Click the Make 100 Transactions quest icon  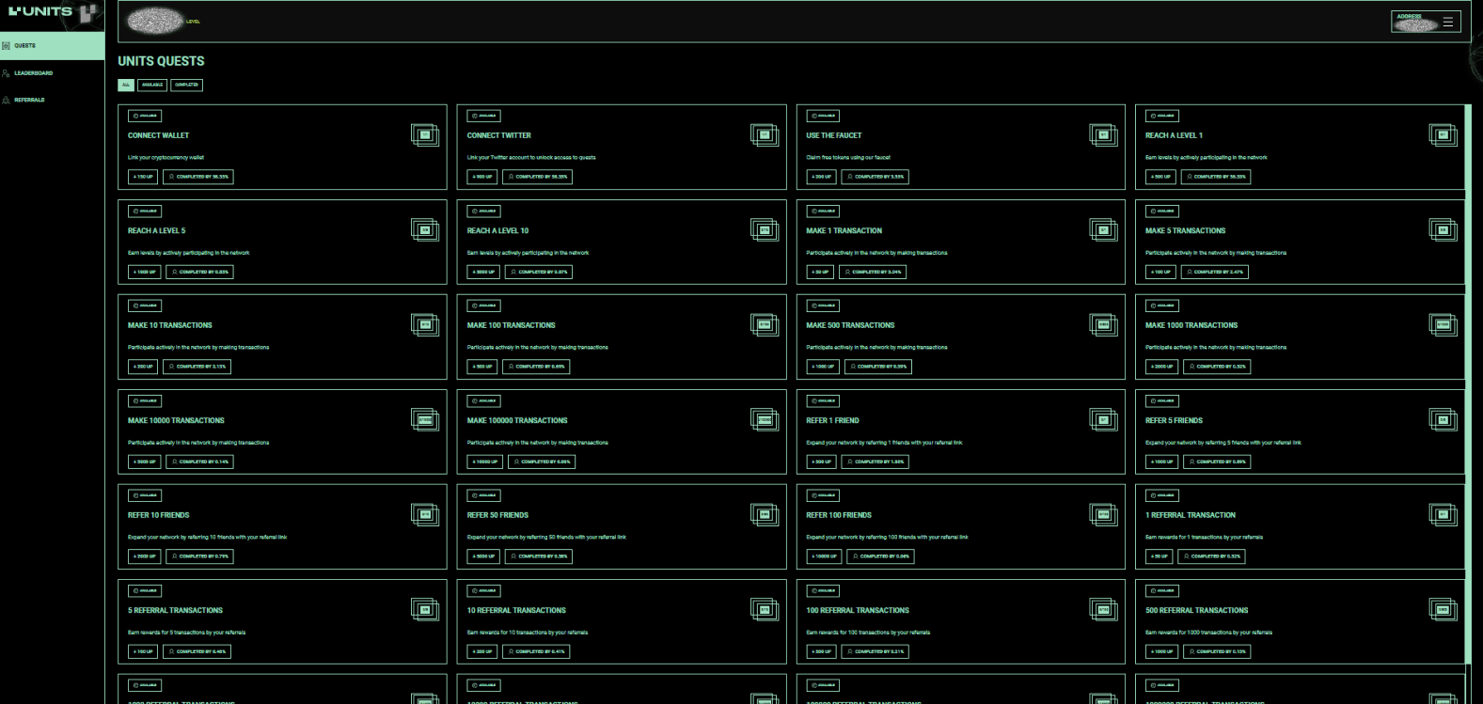pyautogui.click(x=765, y=325)
